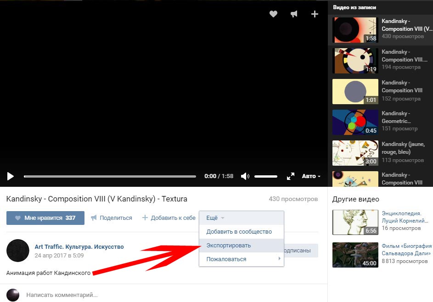Screen dimensions: 433x302
Task: Click the Поделиться share button
Action: pos(112,218)
